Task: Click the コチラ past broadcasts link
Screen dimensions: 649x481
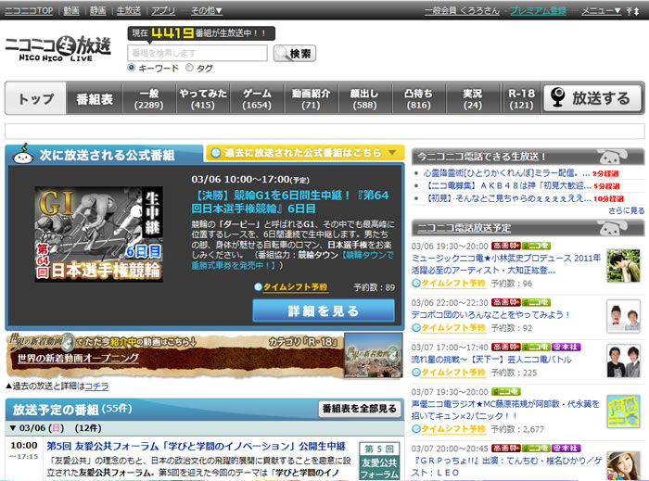Action: pyautogui.click(x=96, y=386)
